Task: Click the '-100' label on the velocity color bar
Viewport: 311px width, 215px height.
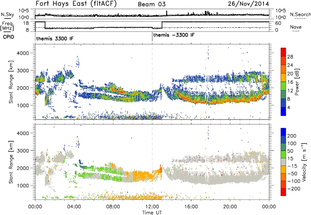Action: (294, 181)
